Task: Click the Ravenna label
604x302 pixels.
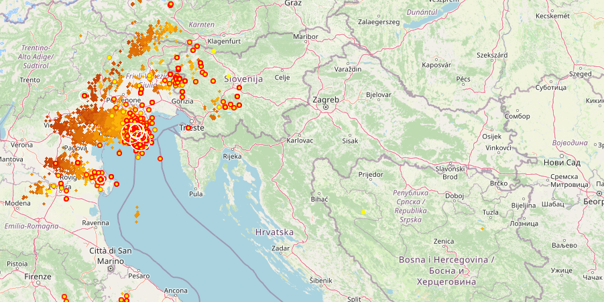Action: click(x=96, y=223)
